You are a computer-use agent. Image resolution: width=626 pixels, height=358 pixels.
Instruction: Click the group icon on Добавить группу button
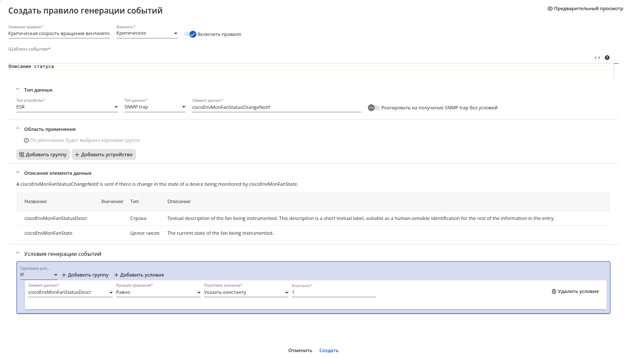click(x=22, y=155)
